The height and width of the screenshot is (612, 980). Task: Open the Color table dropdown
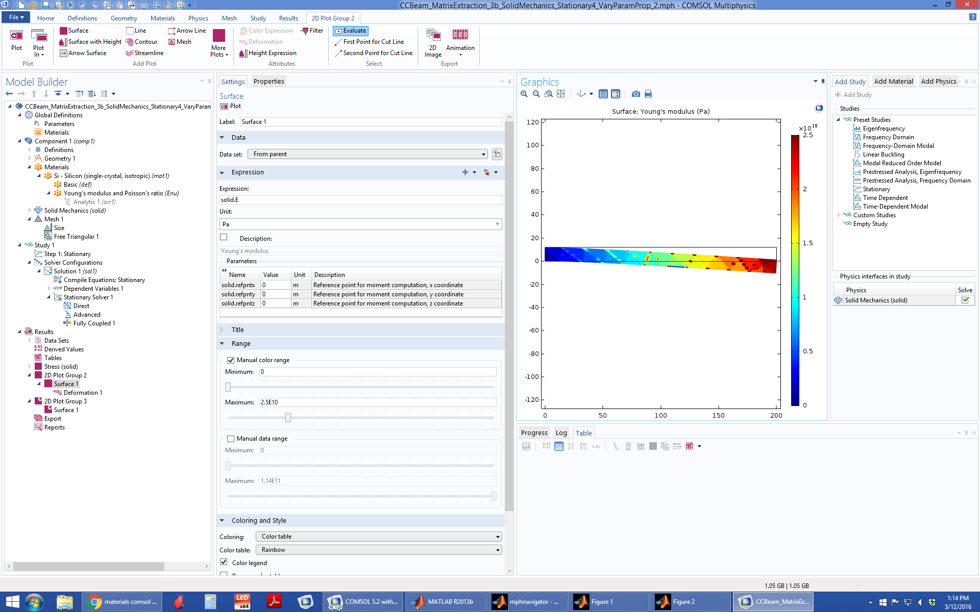point(378,550)
